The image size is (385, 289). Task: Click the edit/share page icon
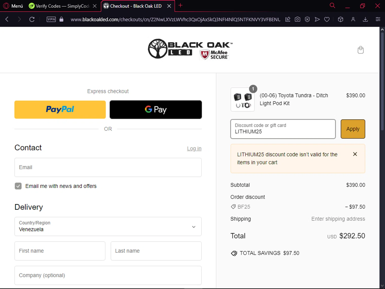pyautogui.click(x=288, y=19)
